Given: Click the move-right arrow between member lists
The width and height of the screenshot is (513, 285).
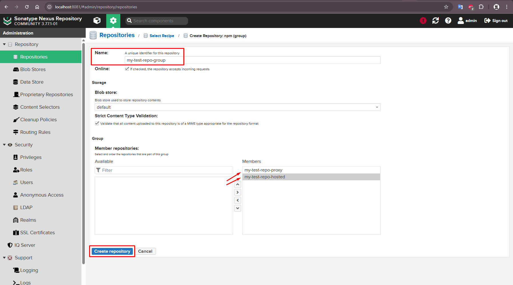Looking at the screenshot, I should 238,193.
